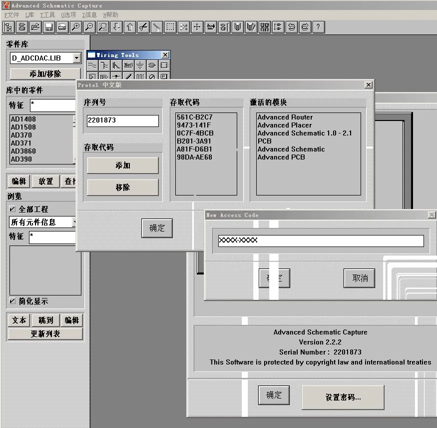The width and height of the screenshot is (437, 428).
Task: Select the bus tool in Wiring Tools
Action: coord(104,65)
